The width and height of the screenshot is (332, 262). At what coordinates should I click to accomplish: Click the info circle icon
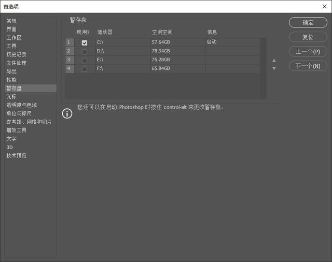click(67, 113)
